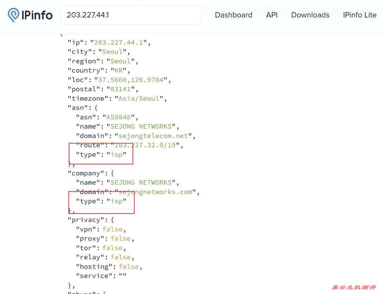The width and height of the screenshot is (381, 294).
Task: Open the Dashboard nav item
Action: tap(233, 15)
